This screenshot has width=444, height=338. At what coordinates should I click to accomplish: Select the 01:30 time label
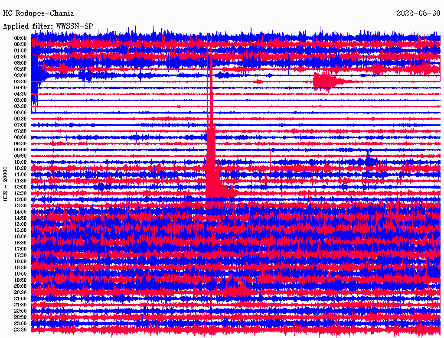20,57
